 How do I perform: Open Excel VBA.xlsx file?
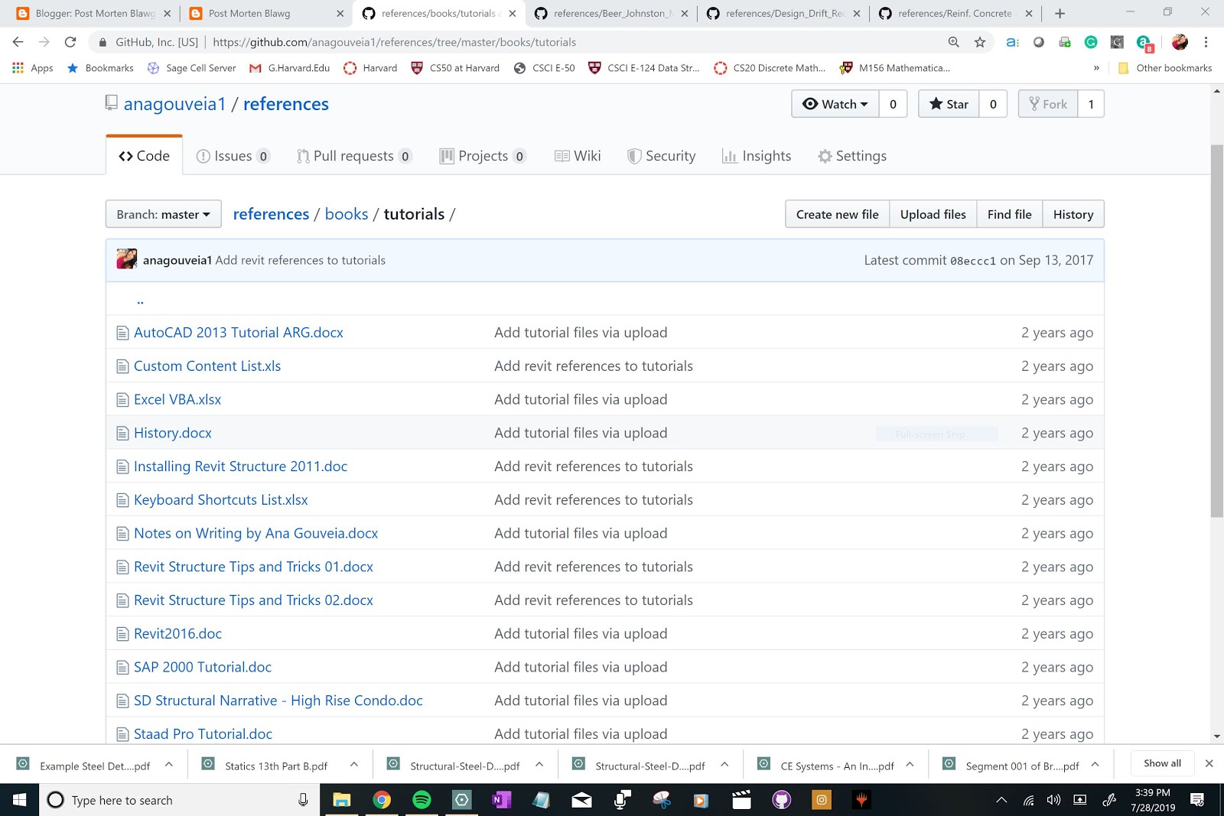click(177, 399)
